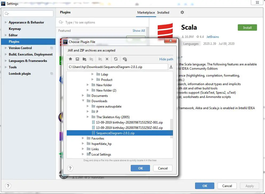Select New folder (2) row
Image resolution: width=265 pixels, height=194 pixels.
(x=120, y=90)
